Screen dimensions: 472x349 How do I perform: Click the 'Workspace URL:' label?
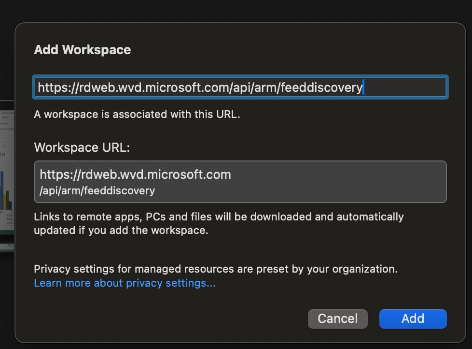click(82, 147)
